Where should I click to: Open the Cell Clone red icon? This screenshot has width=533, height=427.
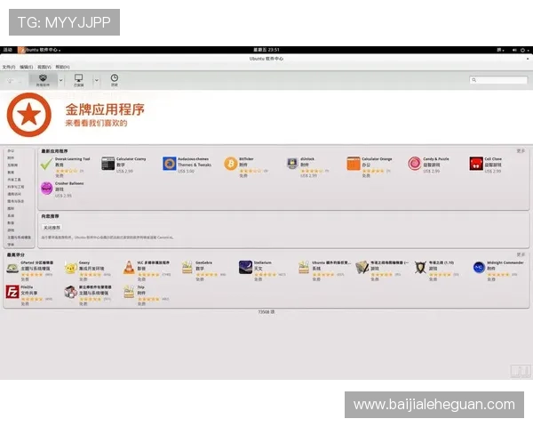click(x=476, y=164)
